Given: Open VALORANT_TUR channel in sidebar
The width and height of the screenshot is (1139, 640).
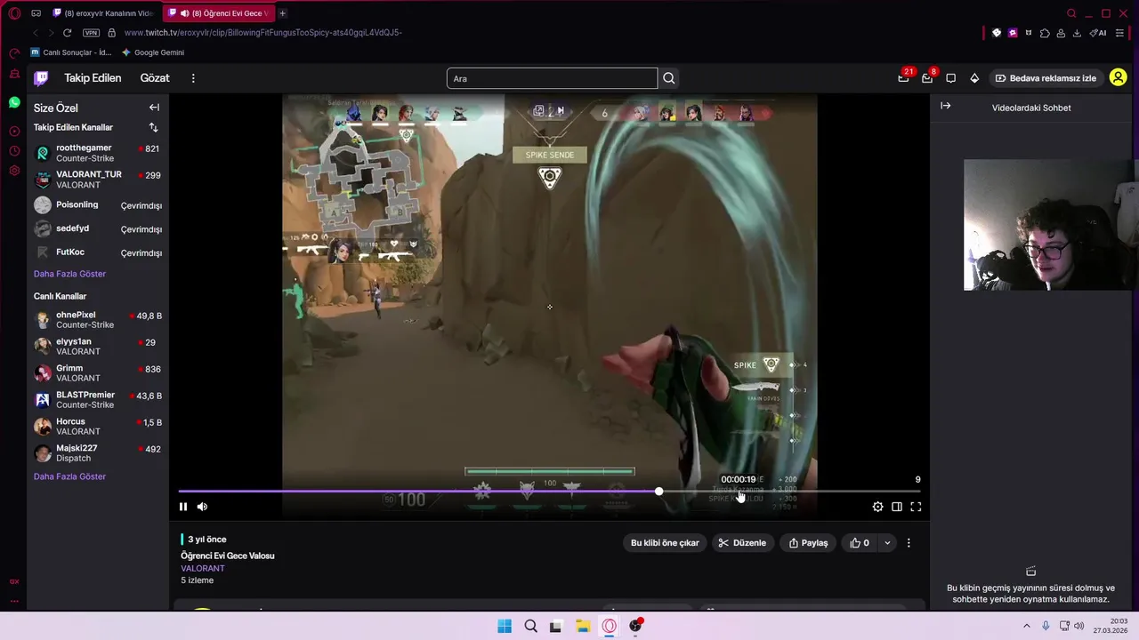Looking at the screenshot, I should click(x=98, y=180).
